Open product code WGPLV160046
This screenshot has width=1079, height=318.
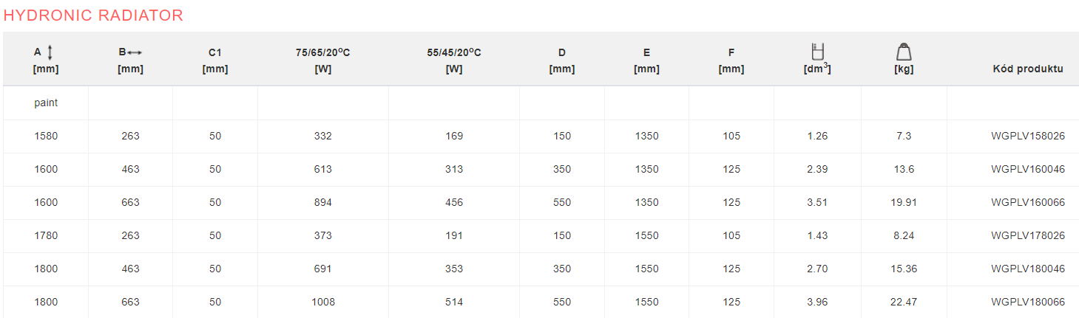tap(1028, 170)
